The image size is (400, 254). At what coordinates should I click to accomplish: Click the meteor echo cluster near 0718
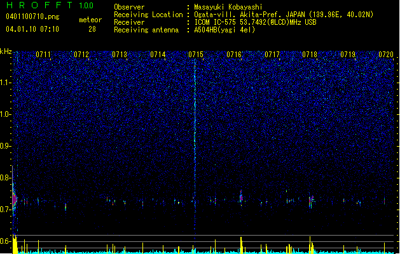pyautogui.click(x=311, y=200)
